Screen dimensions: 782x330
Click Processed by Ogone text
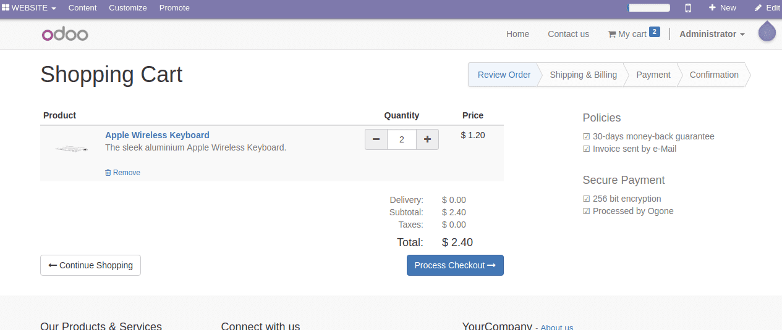633,211
